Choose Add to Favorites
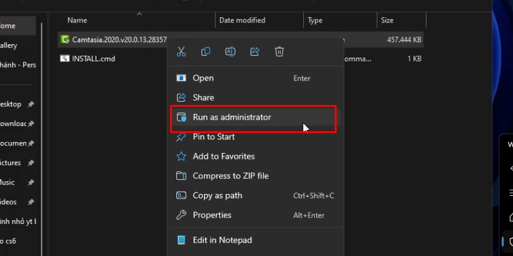Image resolution: width=513 pixels, height=256 pixels. coord(223,156)
